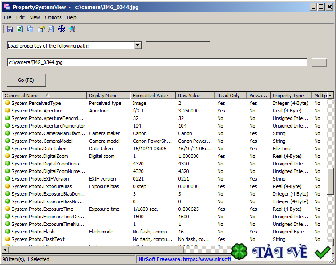Viewport: 336px width, 265px height.
Task: Click the Exit door toolbar icon
Action: (72, 29)
